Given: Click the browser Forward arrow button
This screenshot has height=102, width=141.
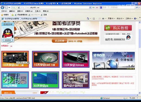Looking at the screenshot, I should pos(6,7).
